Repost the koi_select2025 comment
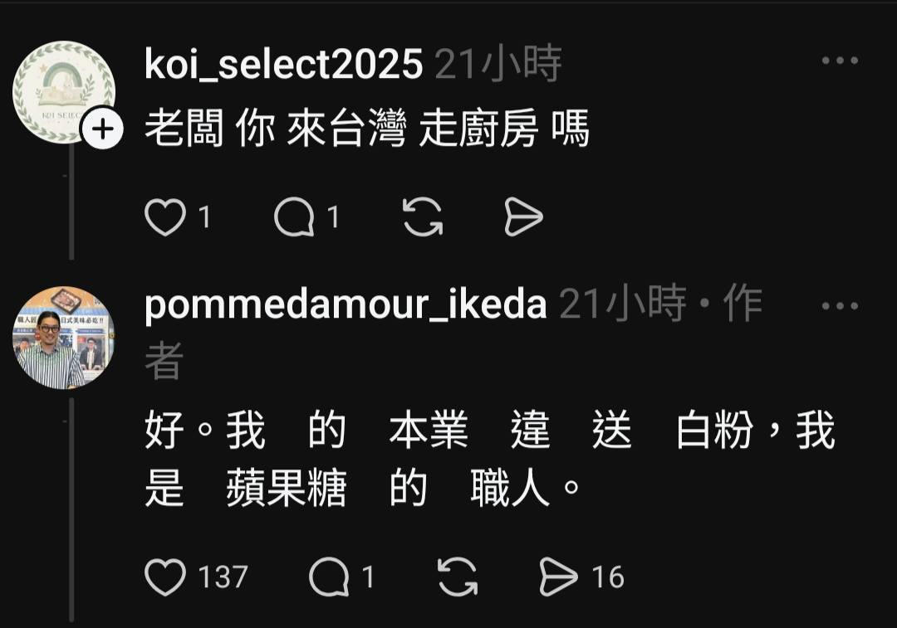This screenshot has width=897, height=628. point(423,217)
